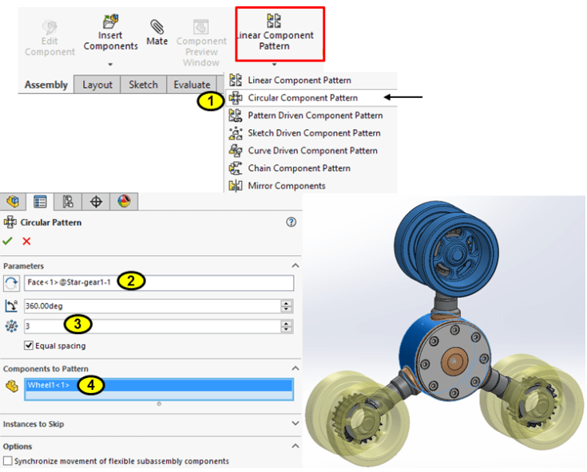This screenshot has height=472, width=587.
Task: Choose Circular Component Pattern from the menu
Action: pyautogui.click(x=311, y=98)
